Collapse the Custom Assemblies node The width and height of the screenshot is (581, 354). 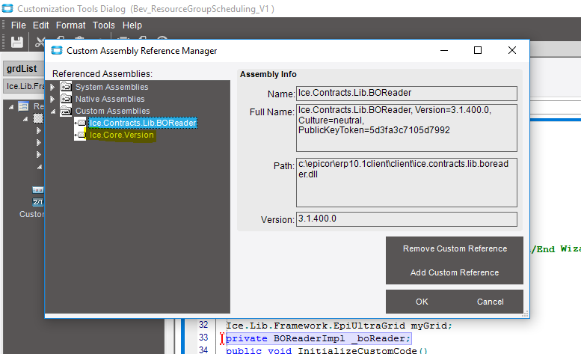click(53, 112)
